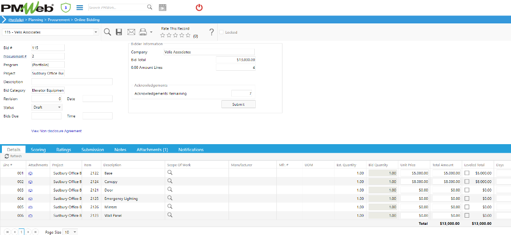Check Leveled Total box for Mirrors row
The height and width of the screenshot is (235, 511).
click(467, 207)
